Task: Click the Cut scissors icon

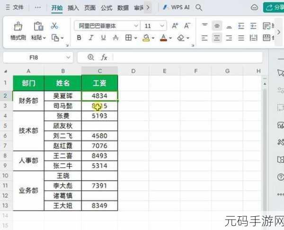Action: click(54, 26)
